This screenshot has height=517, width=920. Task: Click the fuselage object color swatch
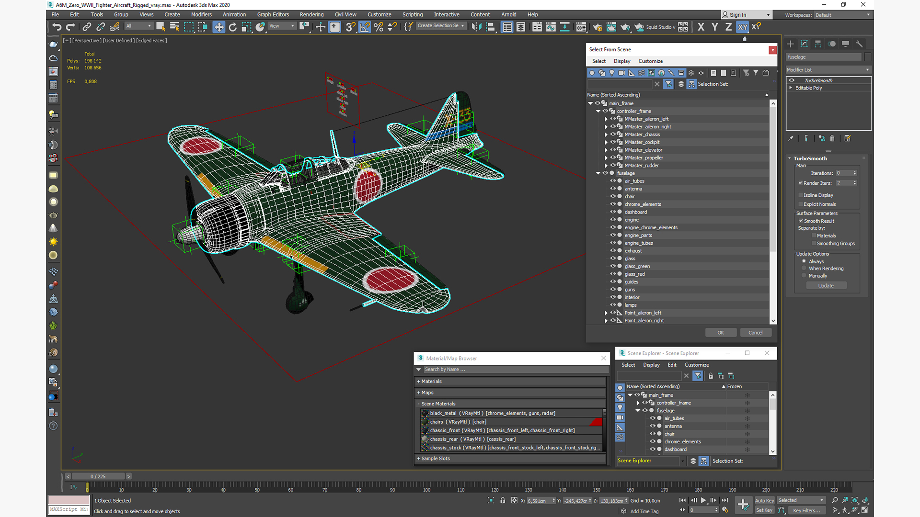click(867, 57)
